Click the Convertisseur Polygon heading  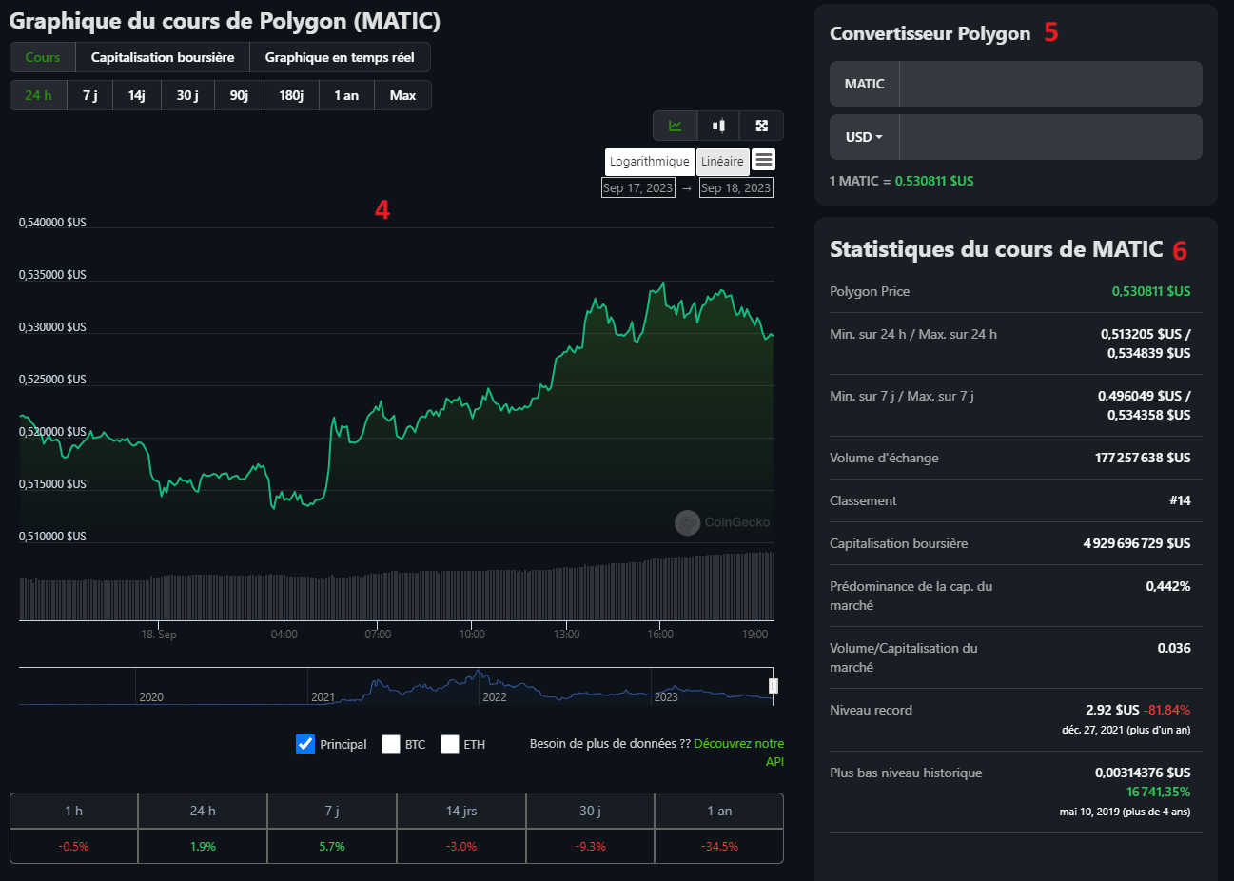click(x=930, y=33)
